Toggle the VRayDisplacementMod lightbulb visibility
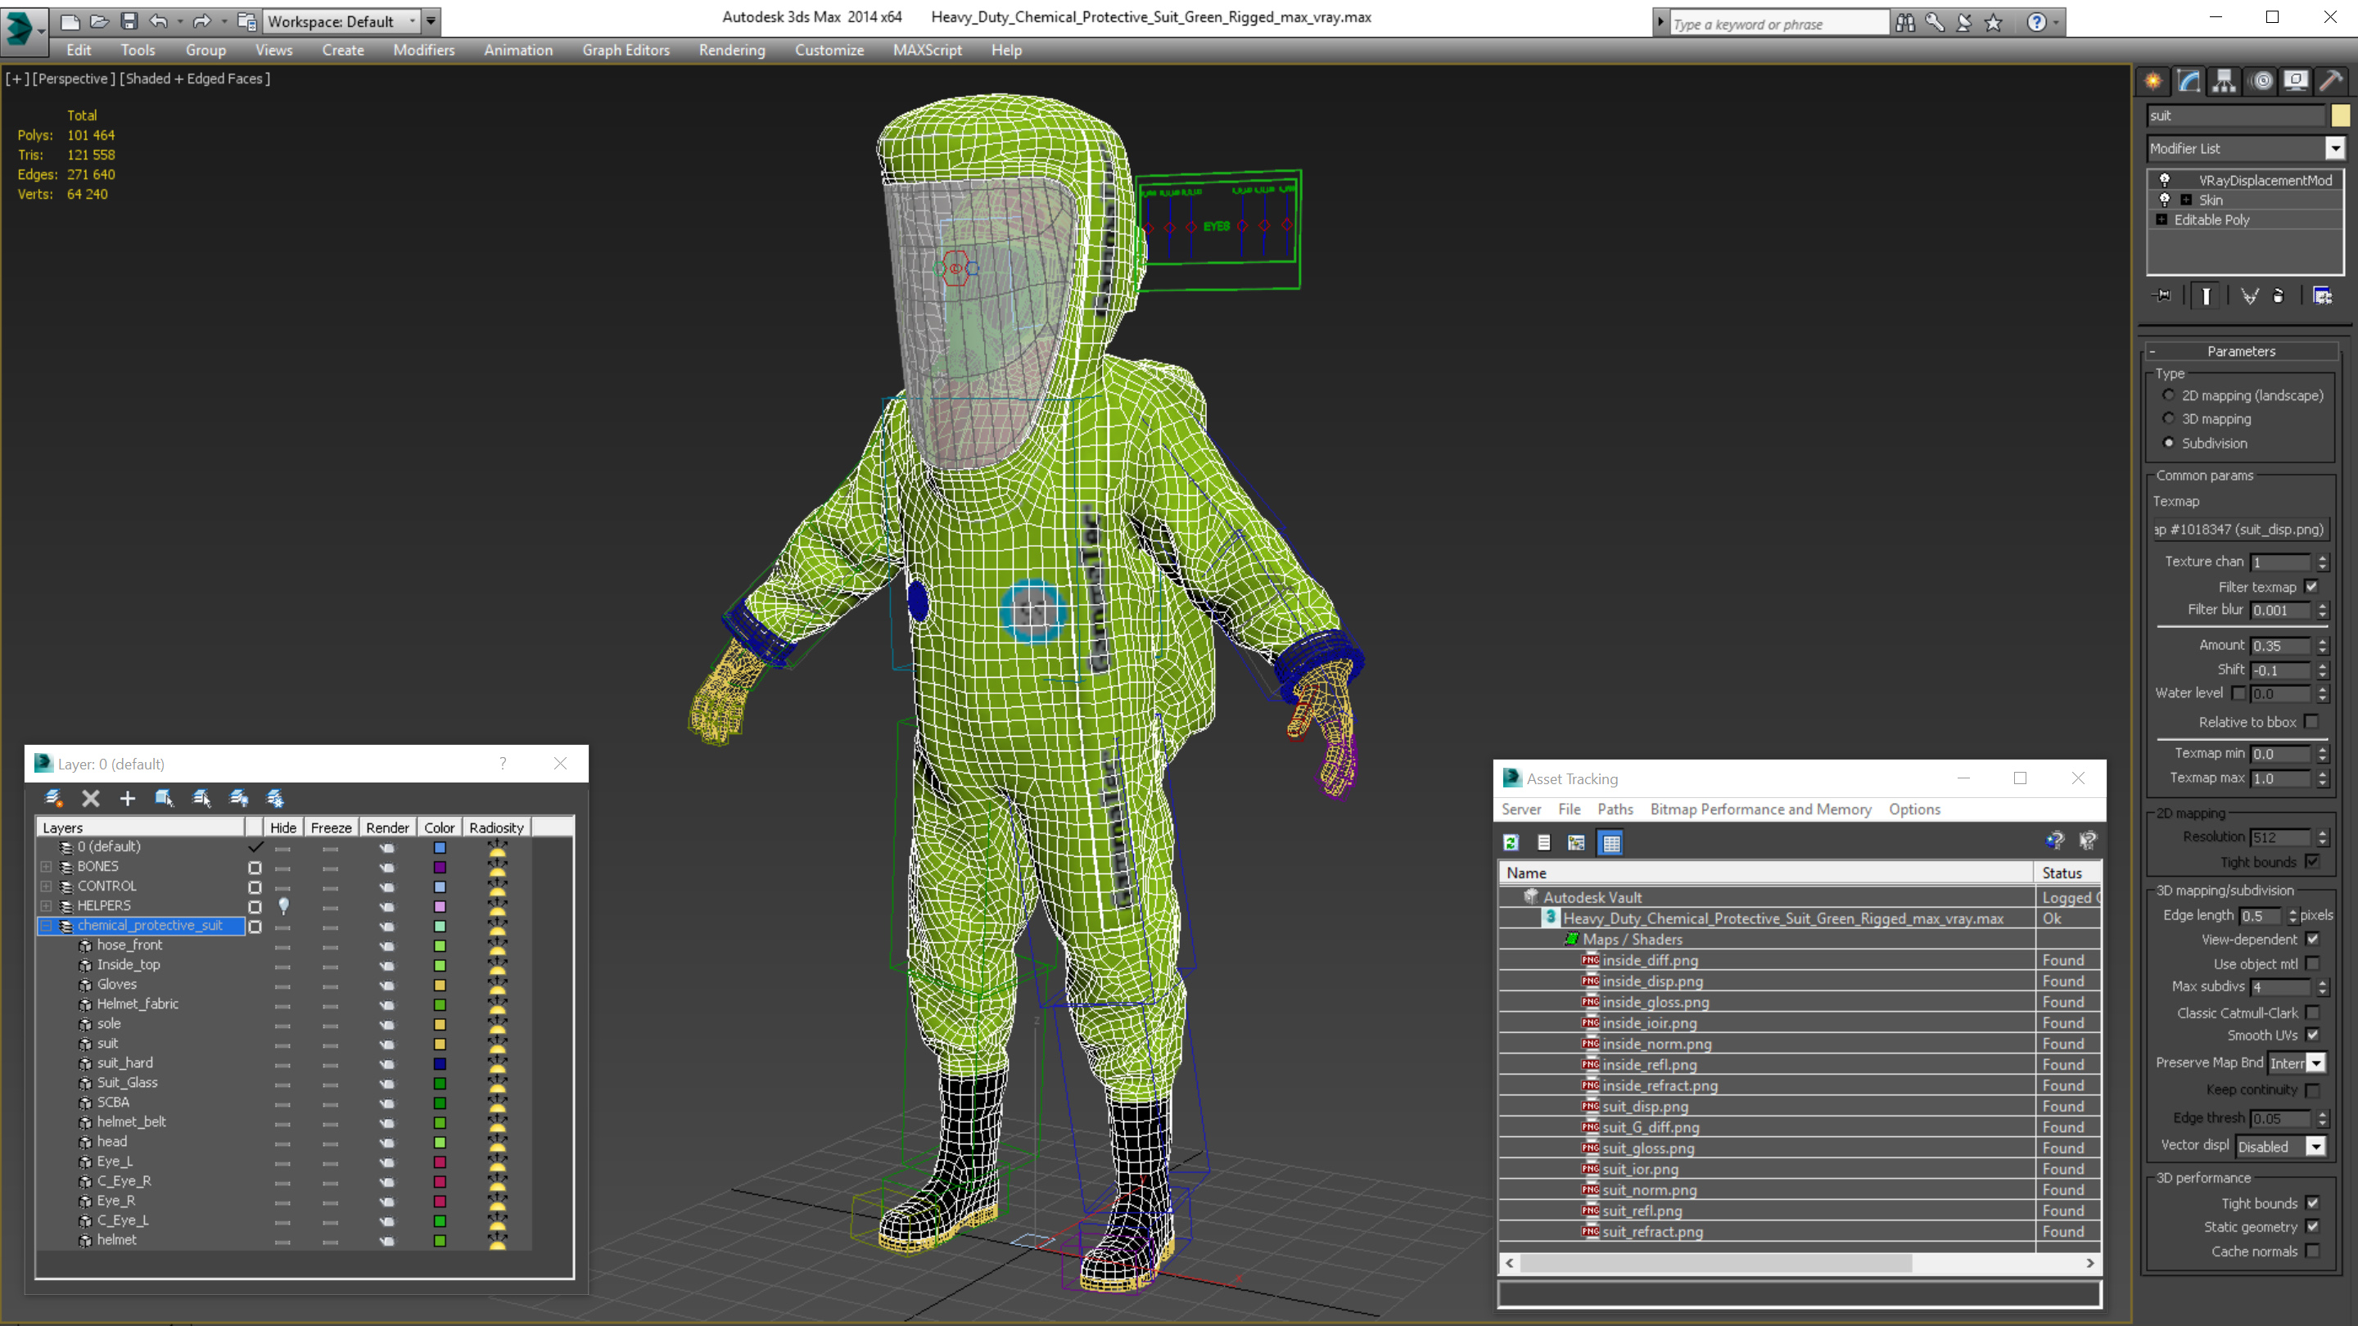This screenshot has height=1326, width=2358. (x=2165, y=180)
